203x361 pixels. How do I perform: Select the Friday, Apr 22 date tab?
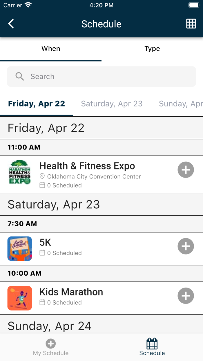(x=37, y=104)
